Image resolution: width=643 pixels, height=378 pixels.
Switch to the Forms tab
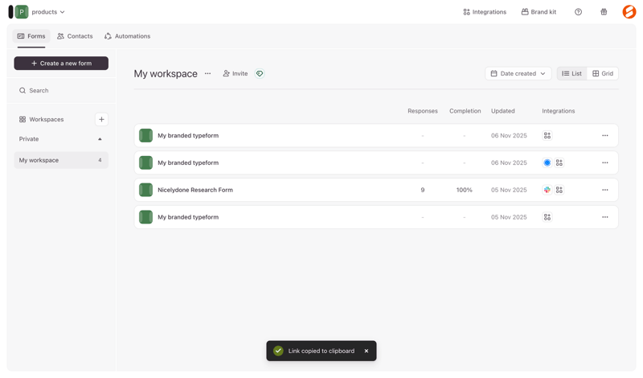[31, 36]
